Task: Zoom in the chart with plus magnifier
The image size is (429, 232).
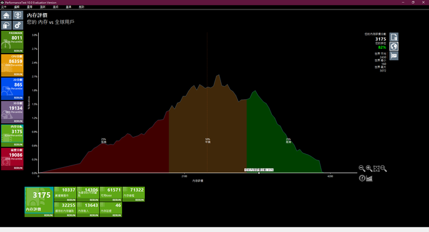Action: tap(369, 168)
